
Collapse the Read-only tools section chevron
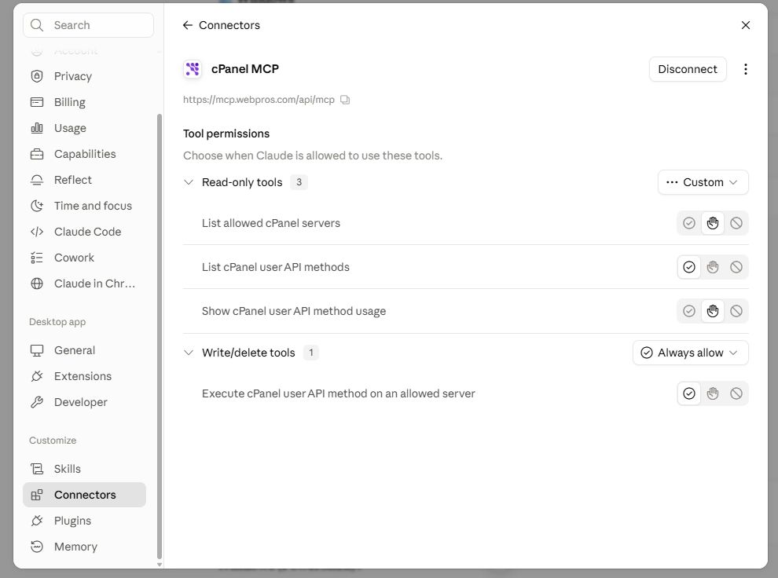(x=189, y=182)
